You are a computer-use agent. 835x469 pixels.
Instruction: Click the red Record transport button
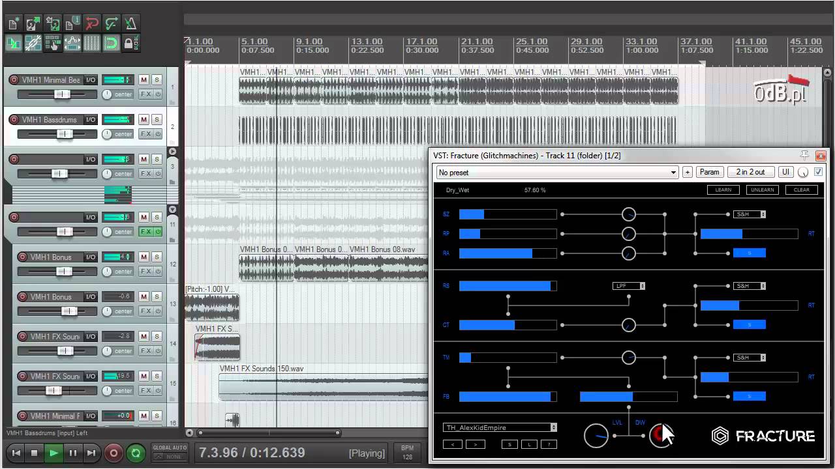pyautogui.click(x=114, y=453)
